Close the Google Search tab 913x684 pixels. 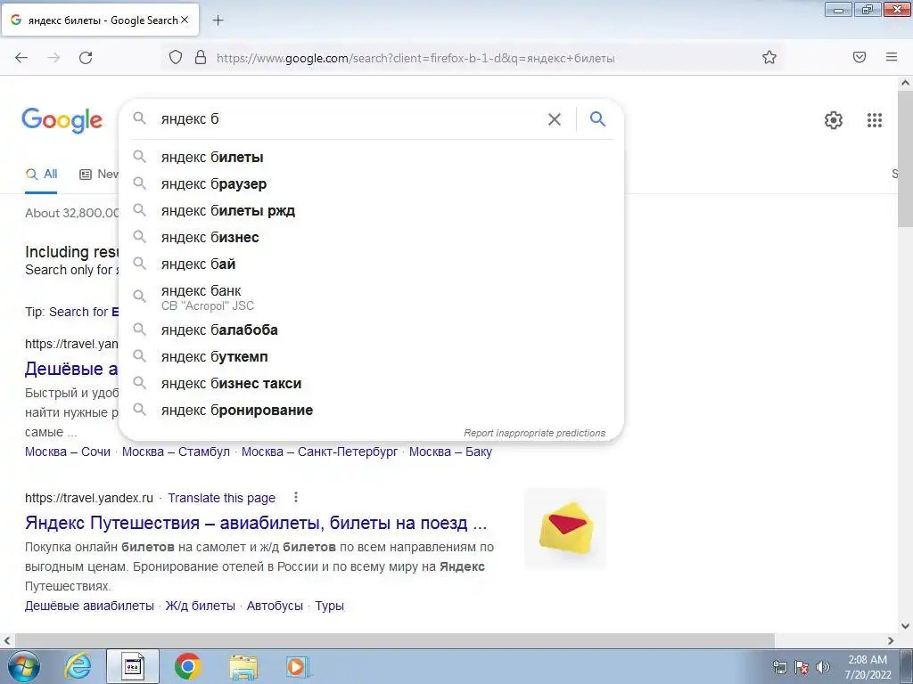coord(185,20)
